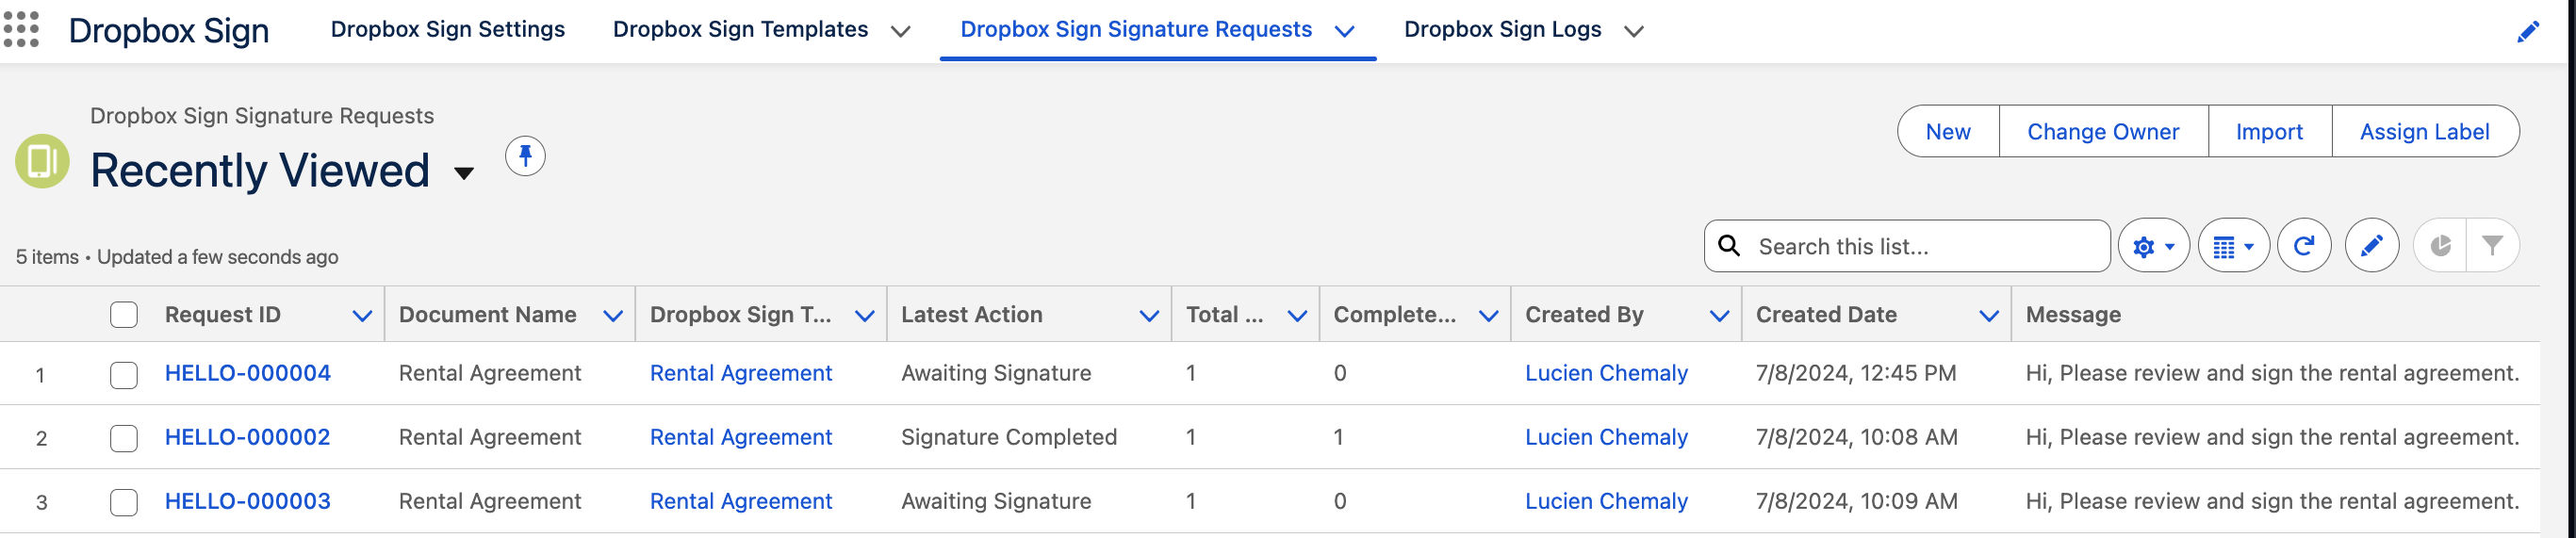Screen dimensions: 2576x538
Task: Open Lucien Chemaly link in HELLO-000002 row
Action: coord(1606,437)
